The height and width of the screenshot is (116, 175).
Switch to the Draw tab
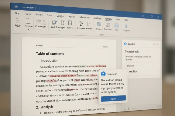coord(50,15)
